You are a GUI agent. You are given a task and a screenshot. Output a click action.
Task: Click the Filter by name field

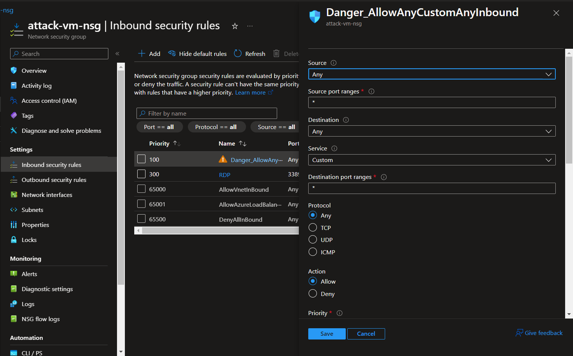(x=207, y=113)
